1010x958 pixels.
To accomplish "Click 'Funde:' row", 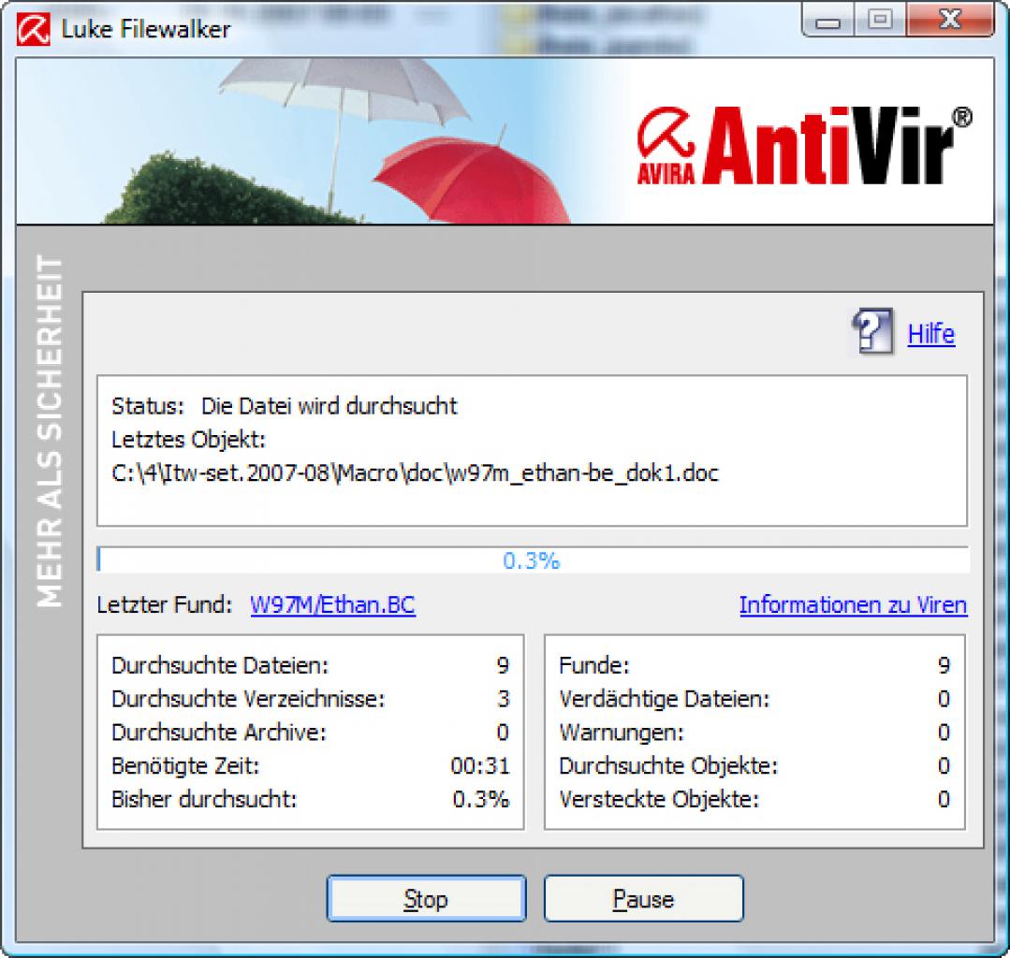I will [x=754, y=665].
